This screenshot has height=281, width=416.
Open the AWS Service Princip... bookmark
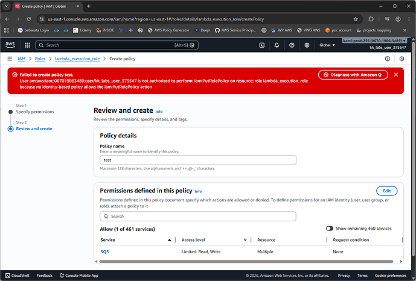click(235, 30)
